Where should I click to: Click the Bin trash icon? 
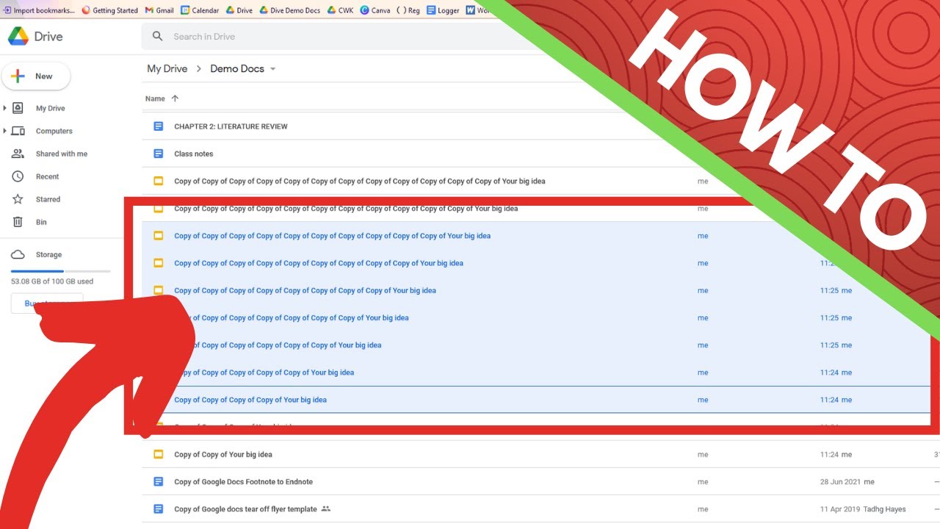(18, 222)
